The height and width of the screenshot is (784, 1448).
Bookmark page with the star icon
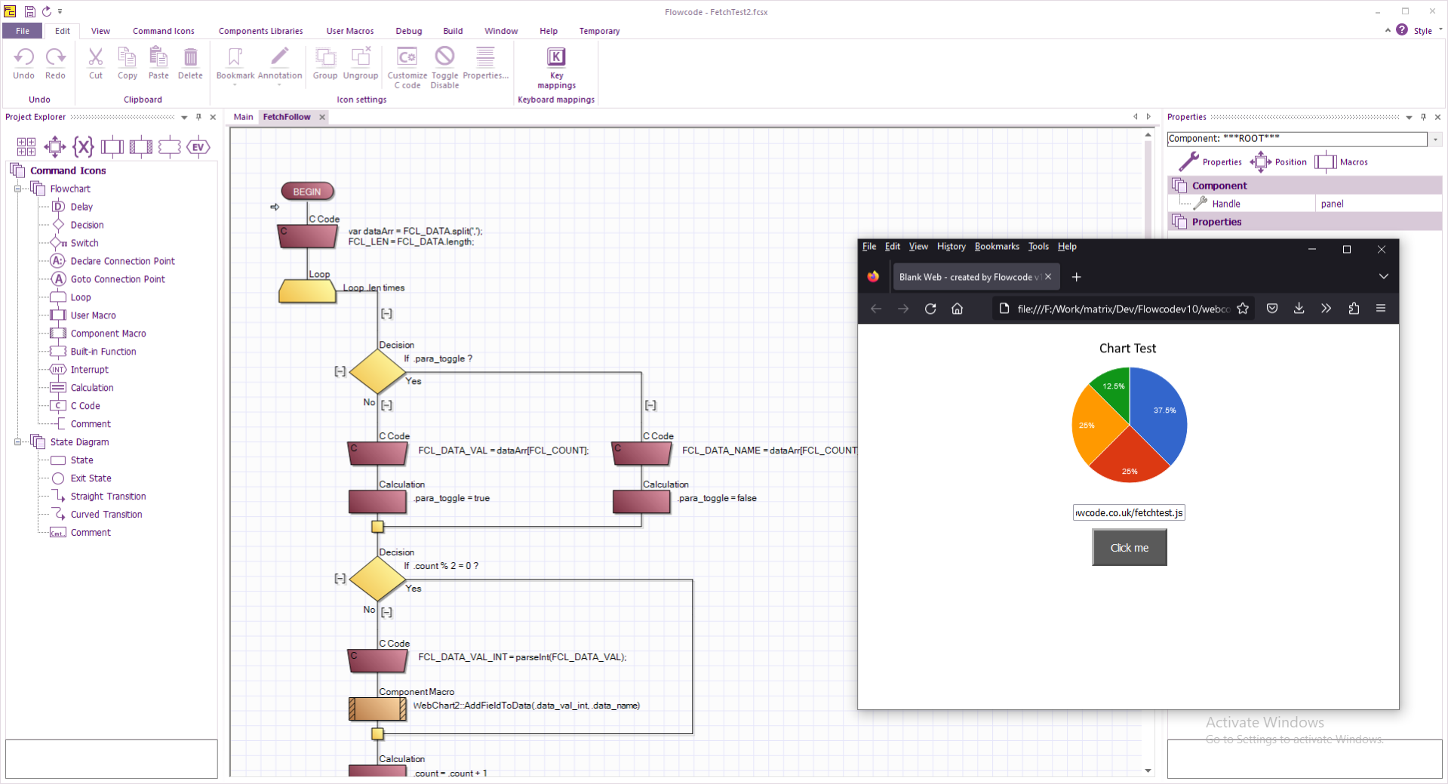(1243, 309)
